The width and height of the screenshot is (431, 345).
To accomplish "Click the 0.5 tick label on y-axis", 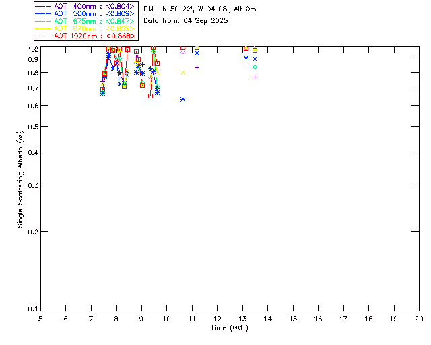I will click(x=31, y=127).
